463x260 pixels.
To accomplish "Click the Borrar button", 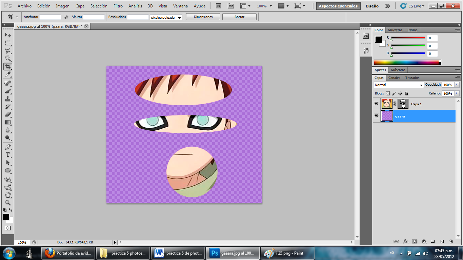I will point(239,17).
